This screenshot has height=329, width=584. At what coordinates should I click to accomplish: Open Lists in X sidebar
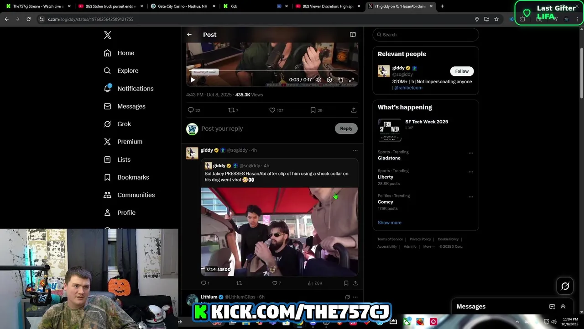[x=117, y=159]
